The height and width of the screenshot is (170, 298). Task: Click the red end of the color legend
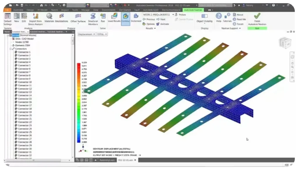pos(79,65)
